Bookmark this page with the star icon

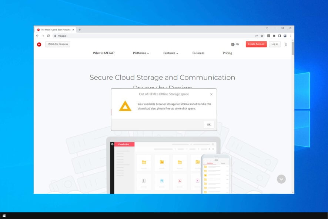click(x=262, y=36)
